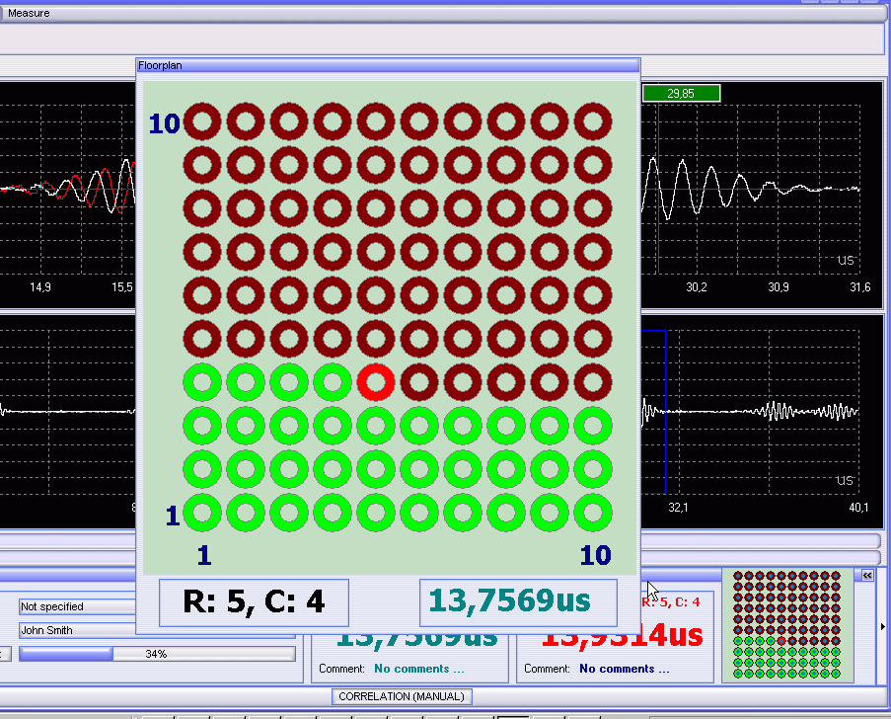Viewport: 891px width, 719px height.
Task: Choose green ring at row 1, column 10
Action: pos(593,514)
